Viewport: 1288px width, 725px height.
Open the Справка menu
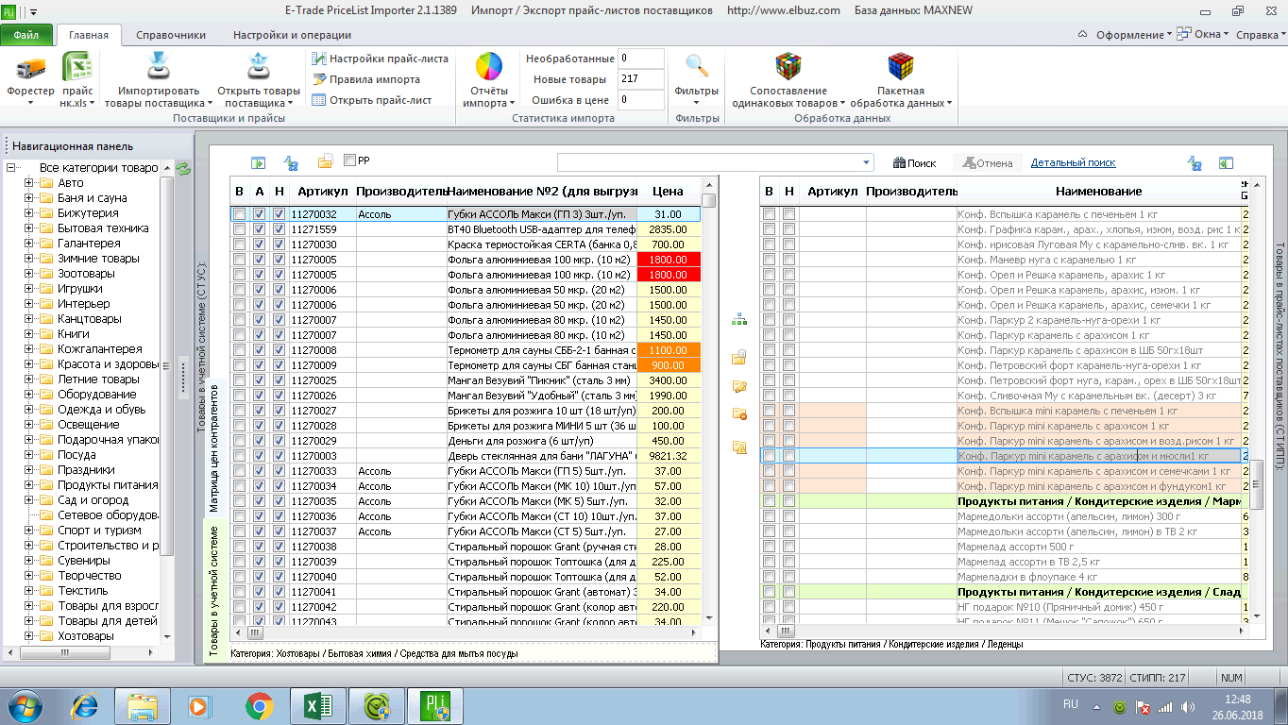[x=1261, y=35]
